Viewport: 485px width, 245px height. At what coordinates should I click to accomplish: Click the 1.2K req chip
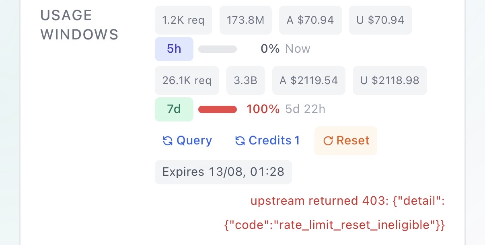coord(183,20)
